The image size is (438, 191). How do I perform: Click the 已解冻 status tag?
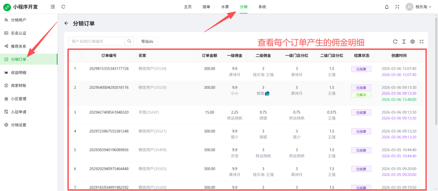361,95
